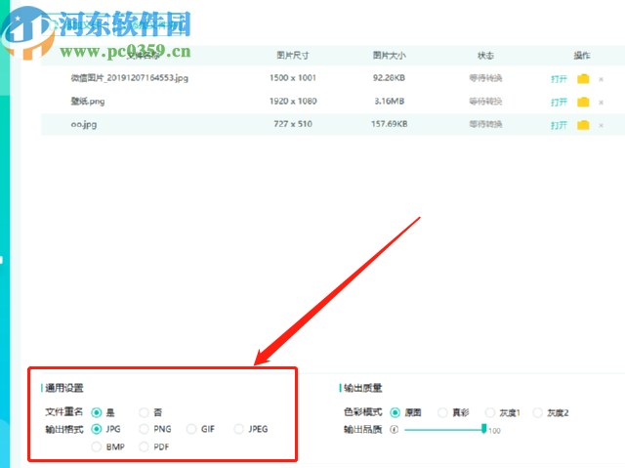Select 原图 color mode
The image size is (625, 468).
(x=395, y=412)
